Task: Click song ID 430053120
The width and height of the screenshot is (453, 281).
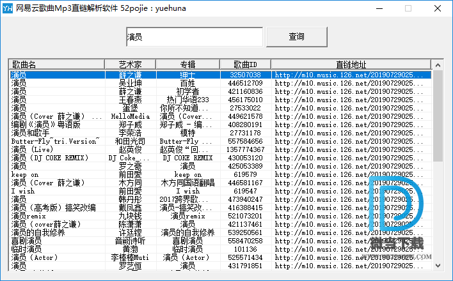Action: pos(245,158)
